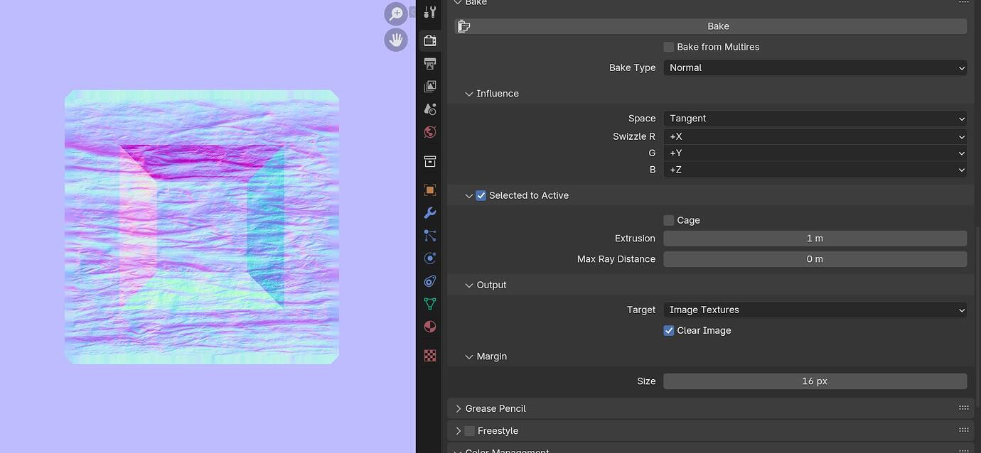Open the Tool properties tab
Screen dimensions: 981x453
coord(429,12)
